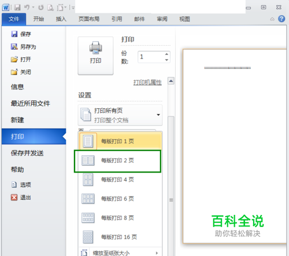Switch to the 邮件 tab
Viewport: 289px width, 256px height.
click(x=139, y=19)
